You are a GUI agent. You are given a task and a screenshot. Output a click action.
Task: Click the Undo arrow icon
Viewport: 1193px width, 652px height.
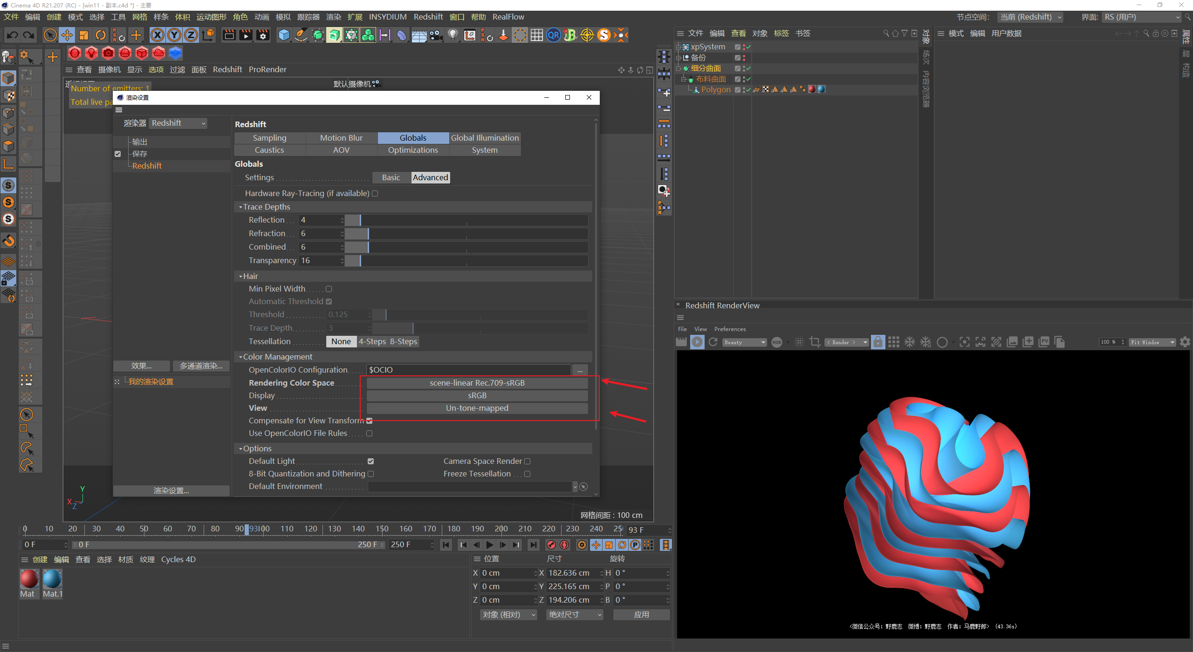coord(13,35)
